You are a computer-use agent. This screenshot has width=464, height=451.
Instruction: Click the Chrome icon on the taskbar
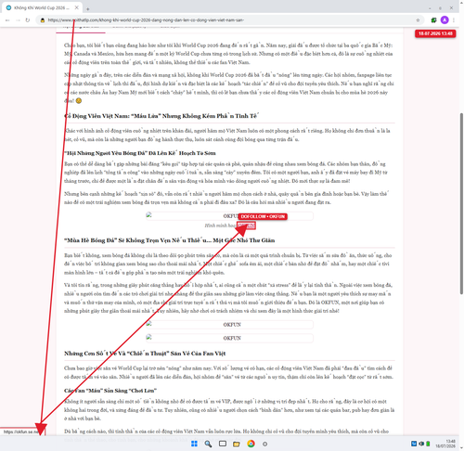pos(251,444)
